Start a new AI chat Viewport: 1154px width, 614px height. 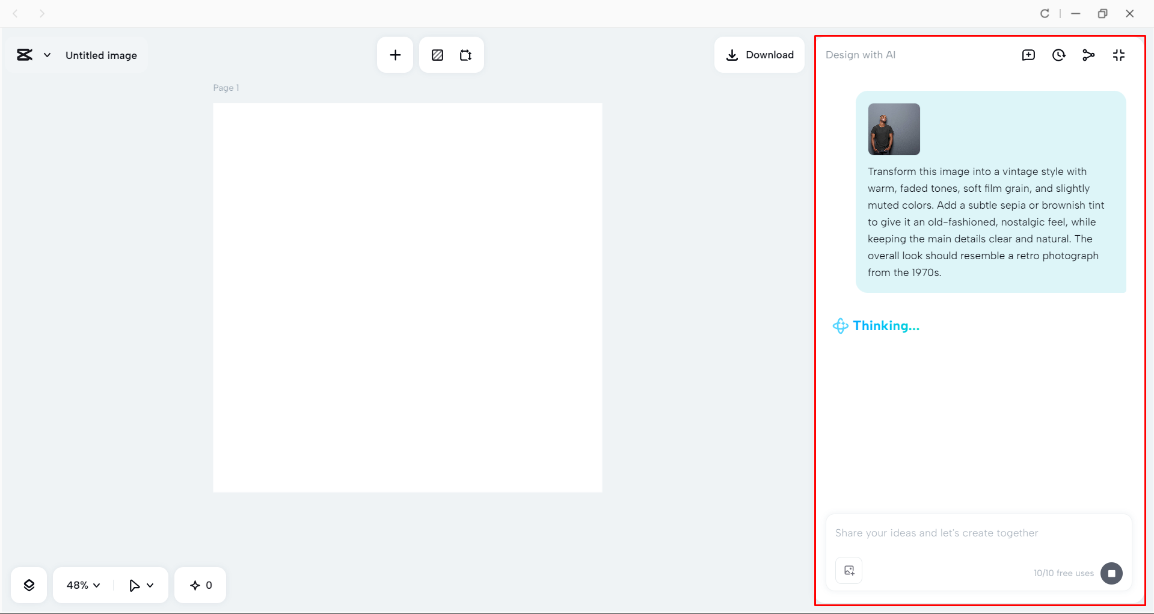(x=1029, y=55)
